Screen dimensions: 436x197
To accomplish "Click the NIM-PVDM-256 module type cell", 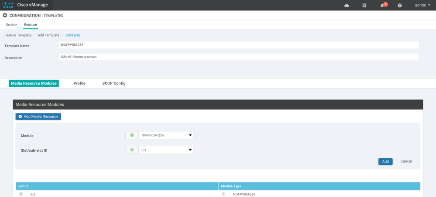I will (244, 194).
